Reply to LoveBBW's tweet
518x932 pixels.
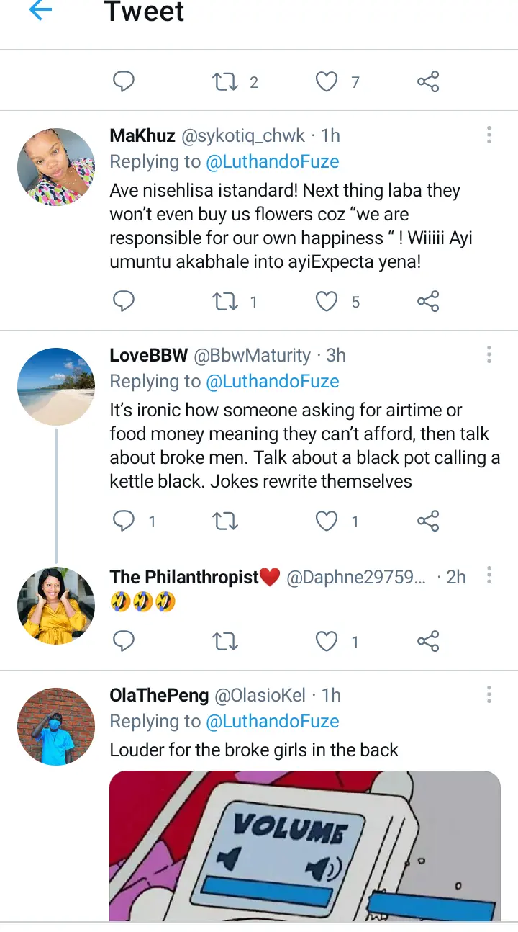tap(124, 521)
